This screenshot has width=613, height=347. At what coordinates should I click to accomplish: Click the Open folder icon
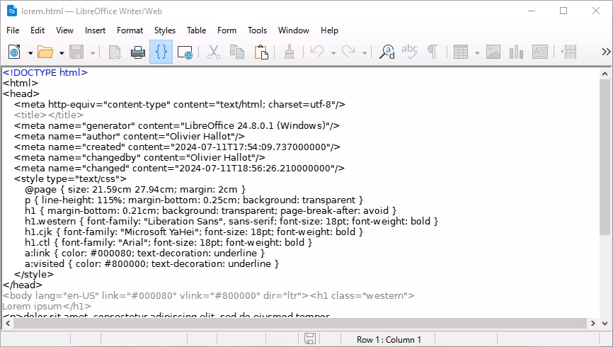coord(45,52)
